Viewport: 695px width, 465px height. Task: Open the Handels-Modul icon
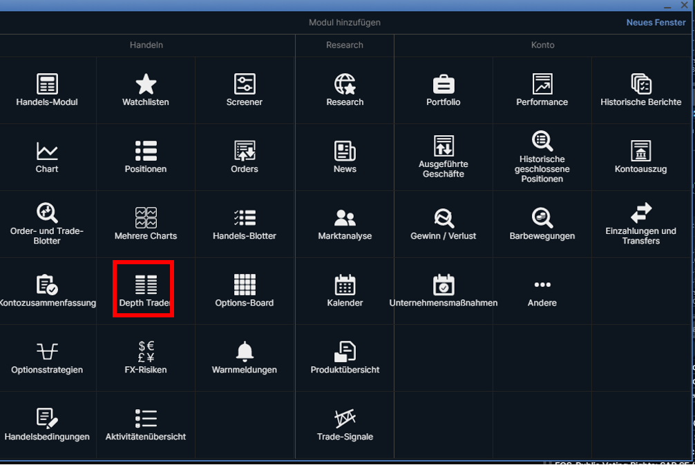click(x=47, y=85)
